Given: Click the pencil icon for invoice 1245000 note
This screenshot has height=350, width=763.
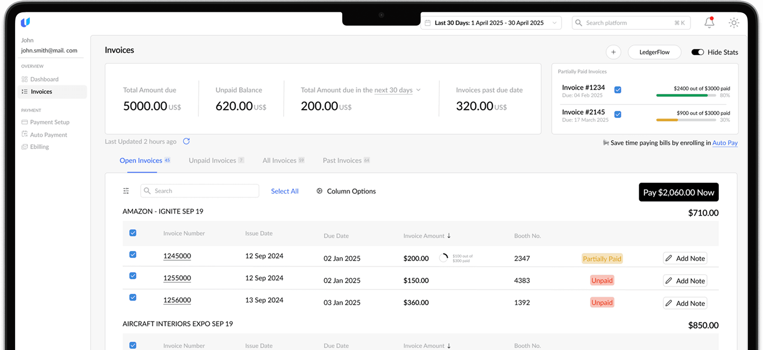Looking at the screenshot, I should [669, 258].
